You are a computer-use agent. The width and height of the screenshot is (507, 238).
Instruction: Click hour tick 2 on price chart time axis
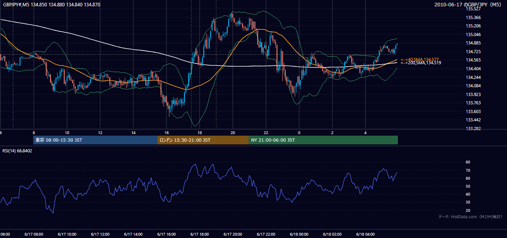point(332,132)
